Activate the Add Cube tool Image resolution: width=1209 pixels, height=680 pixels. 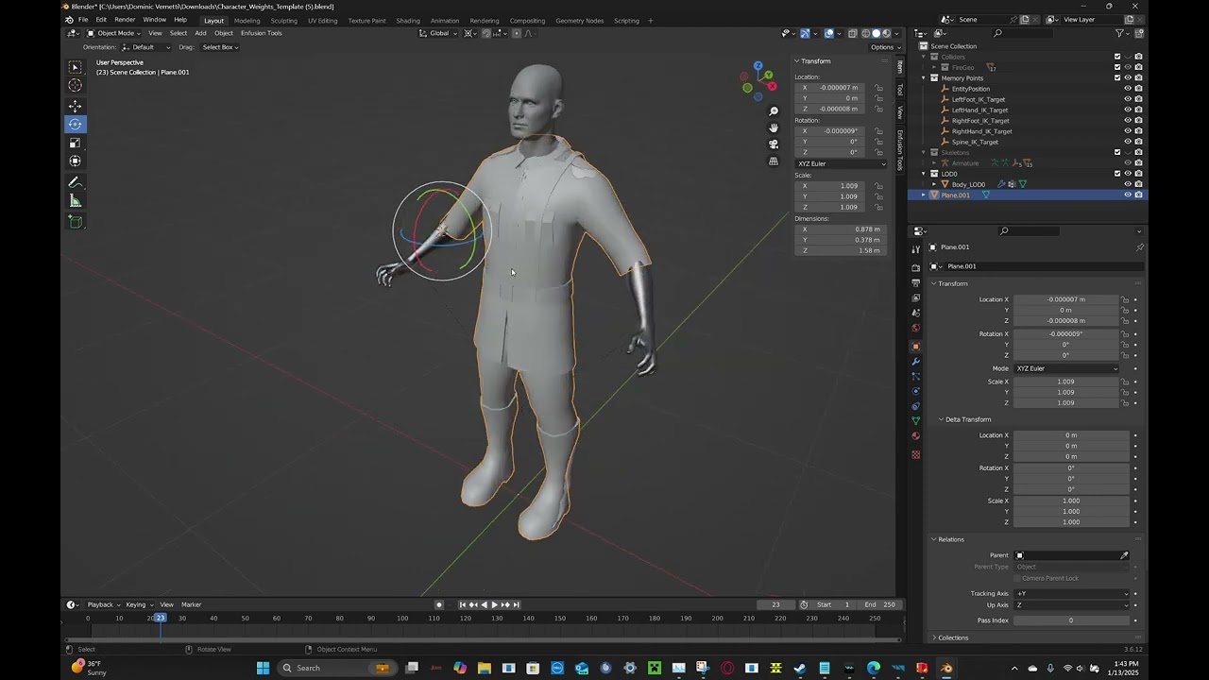pos(75,222)
